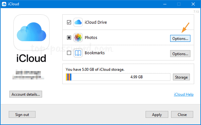Close the iCloud window with X
Image resolution: width=201 pixels, height=125 pixels.
[x=193, y=4]
